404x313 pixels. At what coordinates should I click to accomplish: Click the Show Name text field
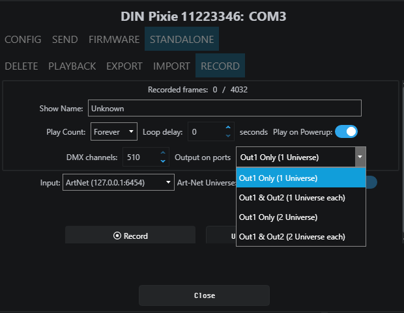coord(225,108)
